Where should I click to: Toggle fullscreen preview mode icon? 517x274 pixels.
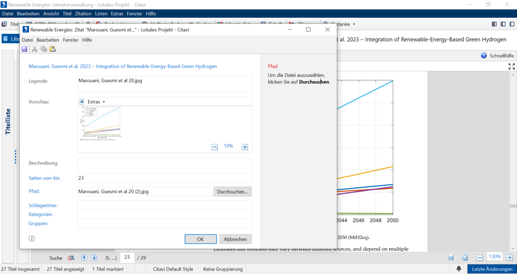click(511, 67)
